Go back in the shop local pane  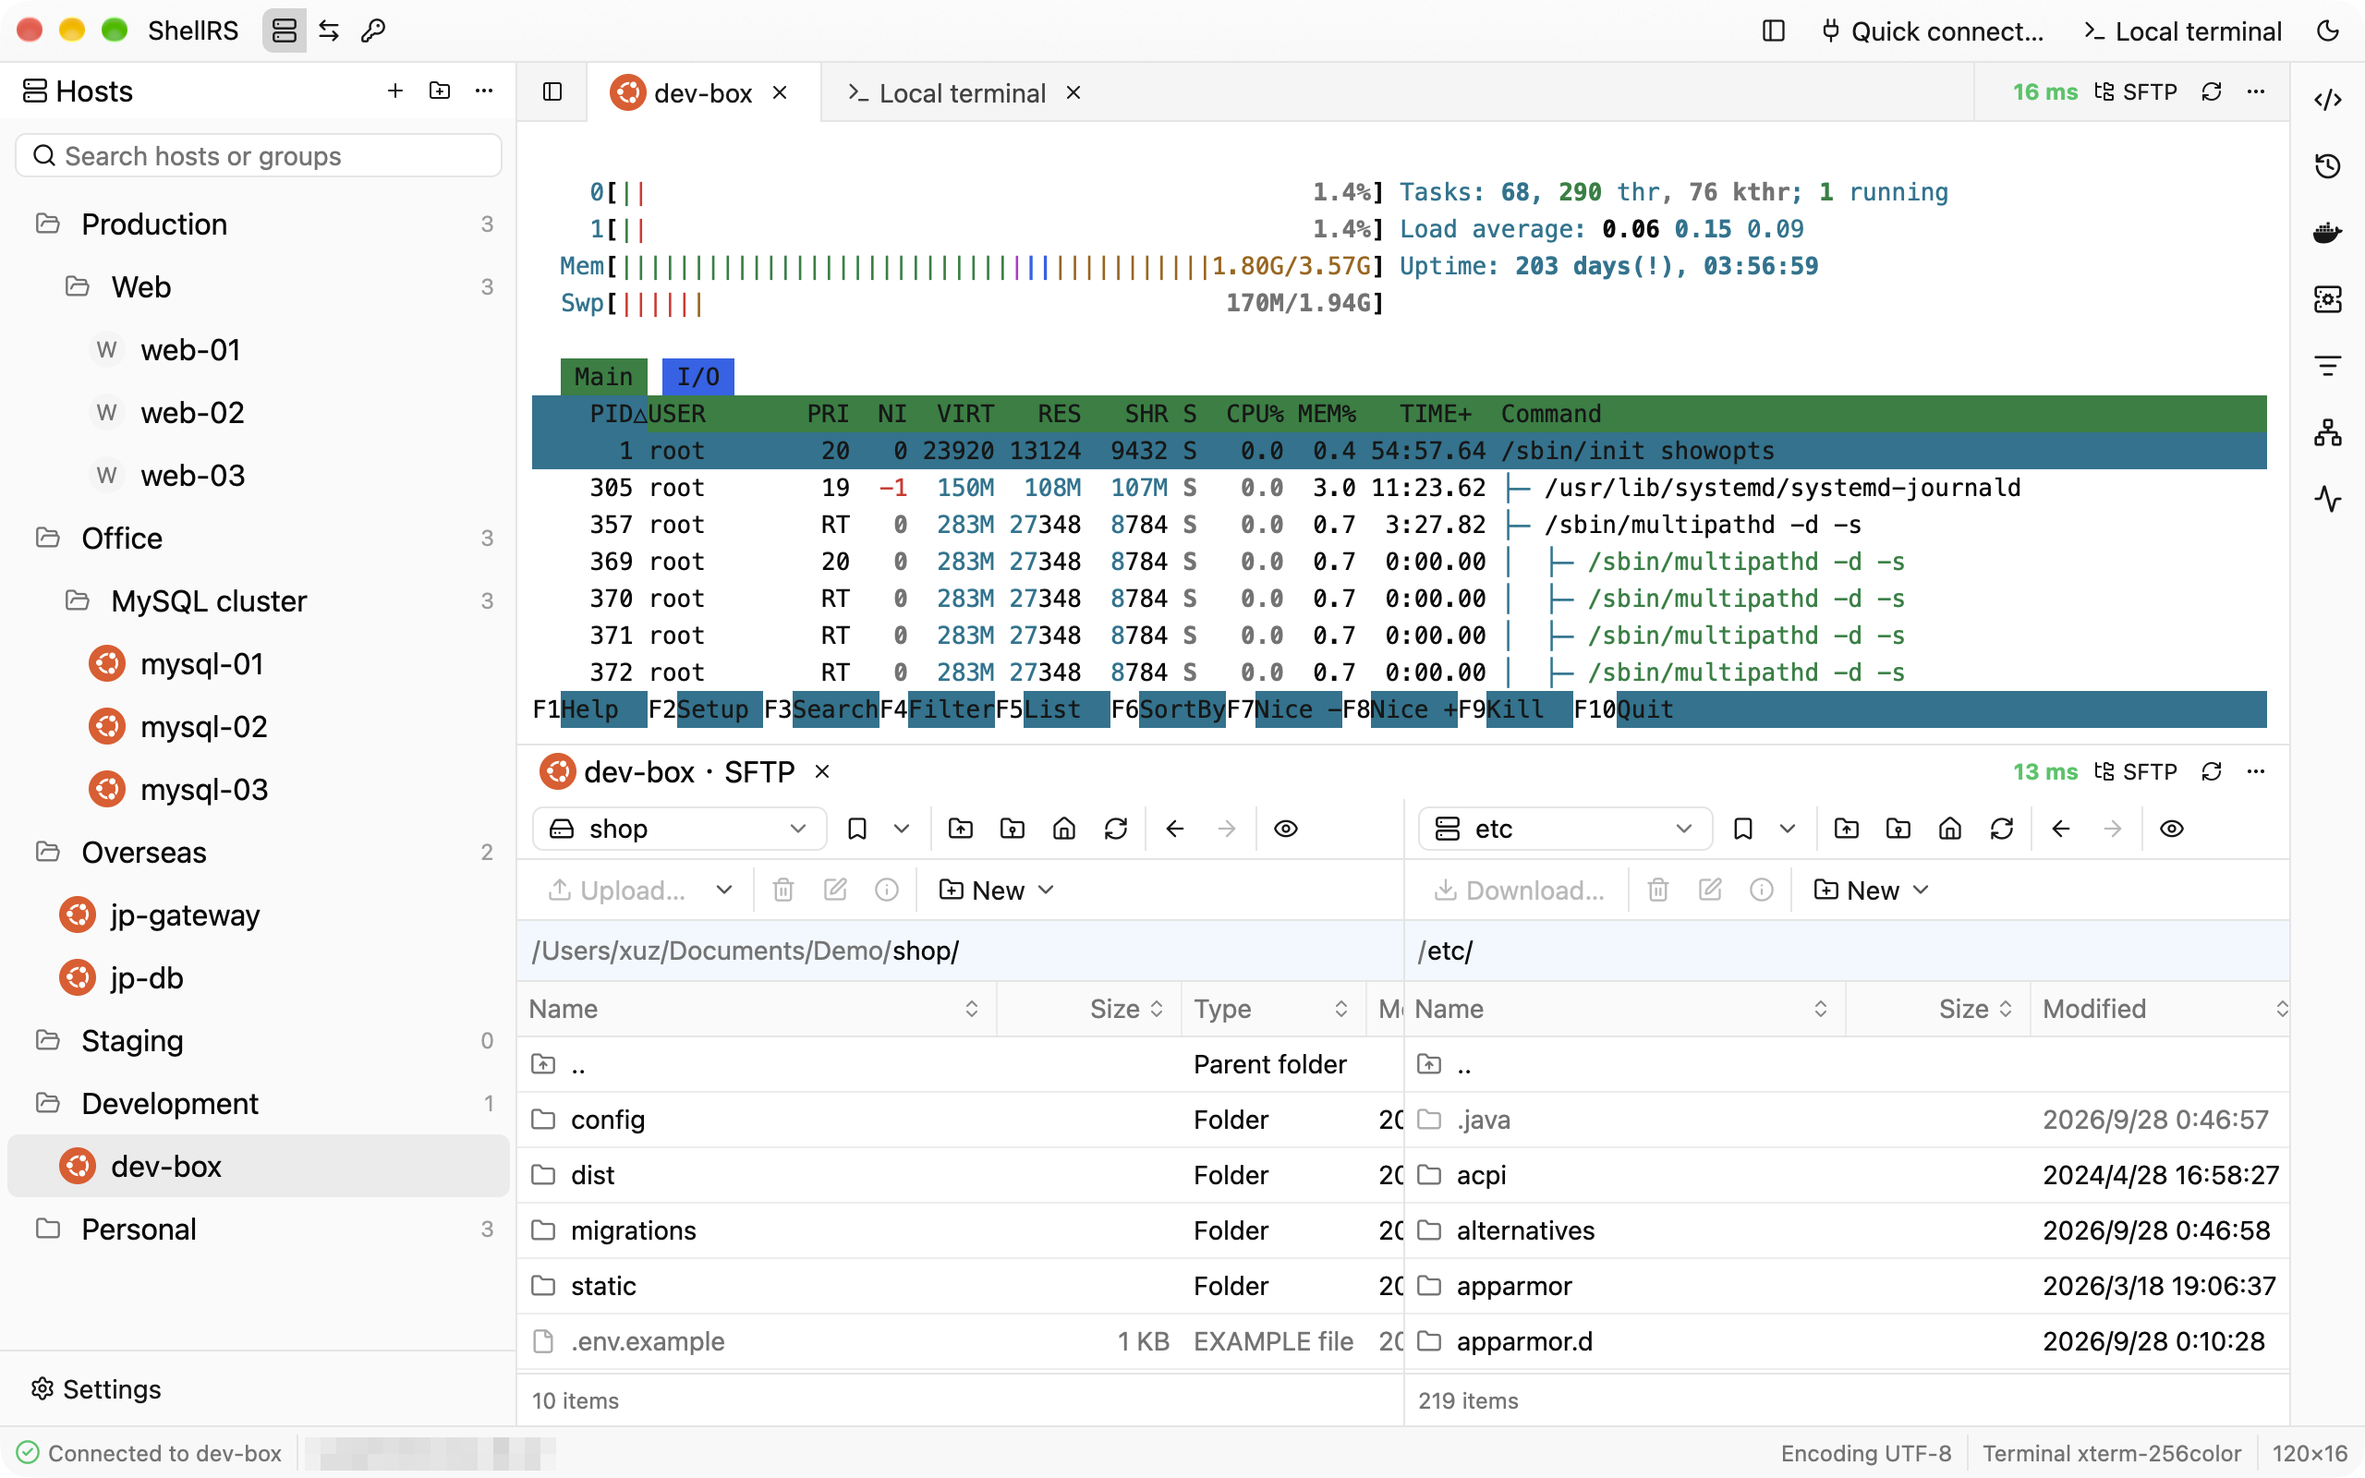[x=1175, y=829]
